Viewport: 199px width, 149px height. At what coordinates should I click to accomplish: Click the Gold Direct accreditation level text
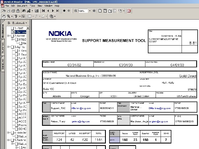coord(188,76)
